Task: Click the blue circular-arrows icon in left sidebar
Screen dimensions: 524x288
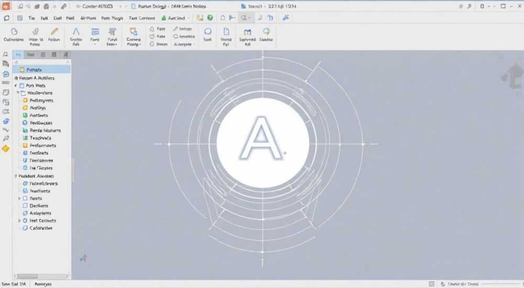Action: pos(6,74)
